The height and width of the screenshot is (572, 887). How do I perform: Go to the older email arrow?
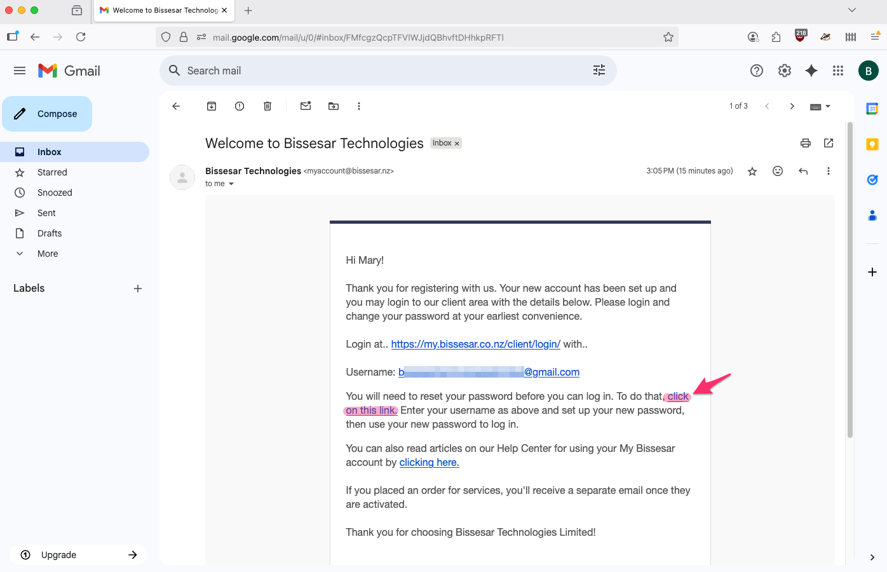coord(792,106)
